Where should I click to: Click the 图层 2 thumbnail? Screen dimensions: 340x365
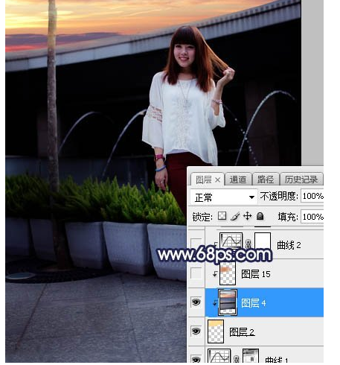[216, 331]
